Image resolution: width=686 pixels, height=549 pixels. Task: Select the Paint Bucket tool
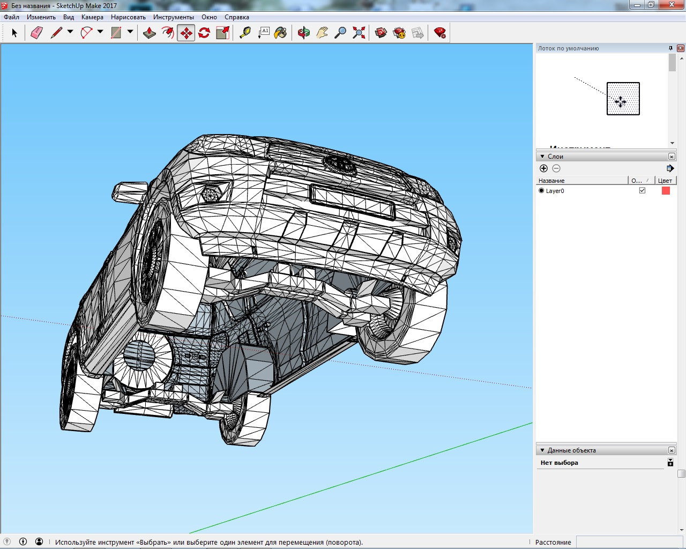point(280,33)
